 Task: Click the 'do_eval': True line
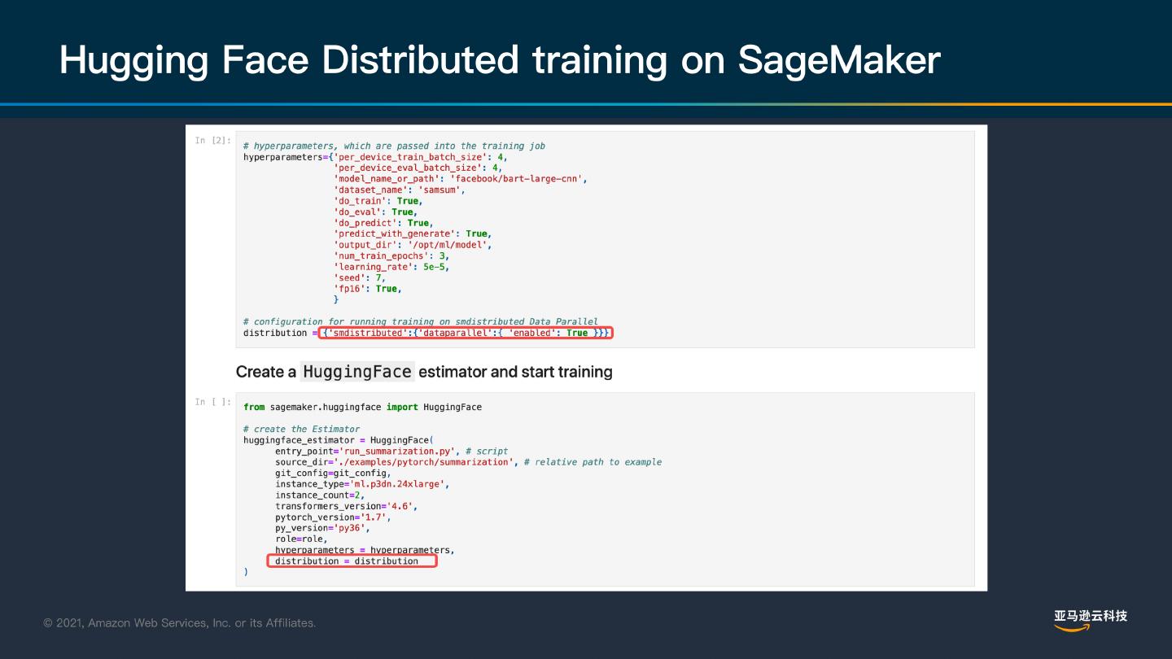[x=376, y=212]
